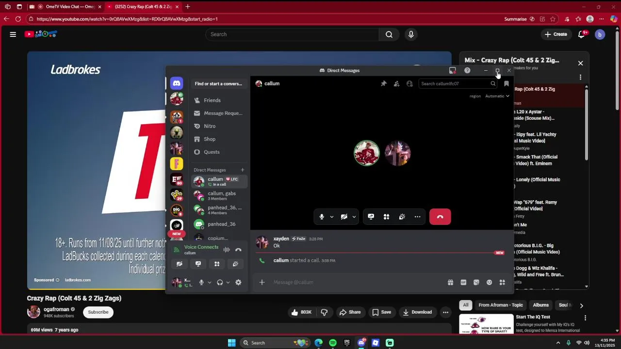
Task: Open YouTube Create button
Action: click(556, 34)
